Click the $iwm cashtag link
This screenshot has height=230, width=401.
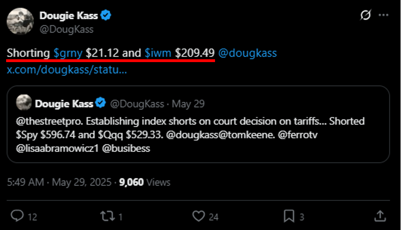(x=158, y=53)
